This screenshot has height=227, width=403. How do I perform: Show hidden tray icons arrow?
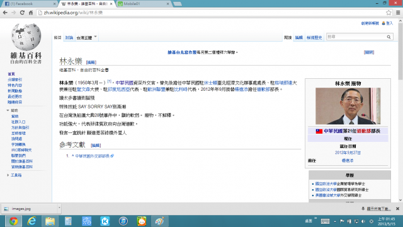point(335,221)
